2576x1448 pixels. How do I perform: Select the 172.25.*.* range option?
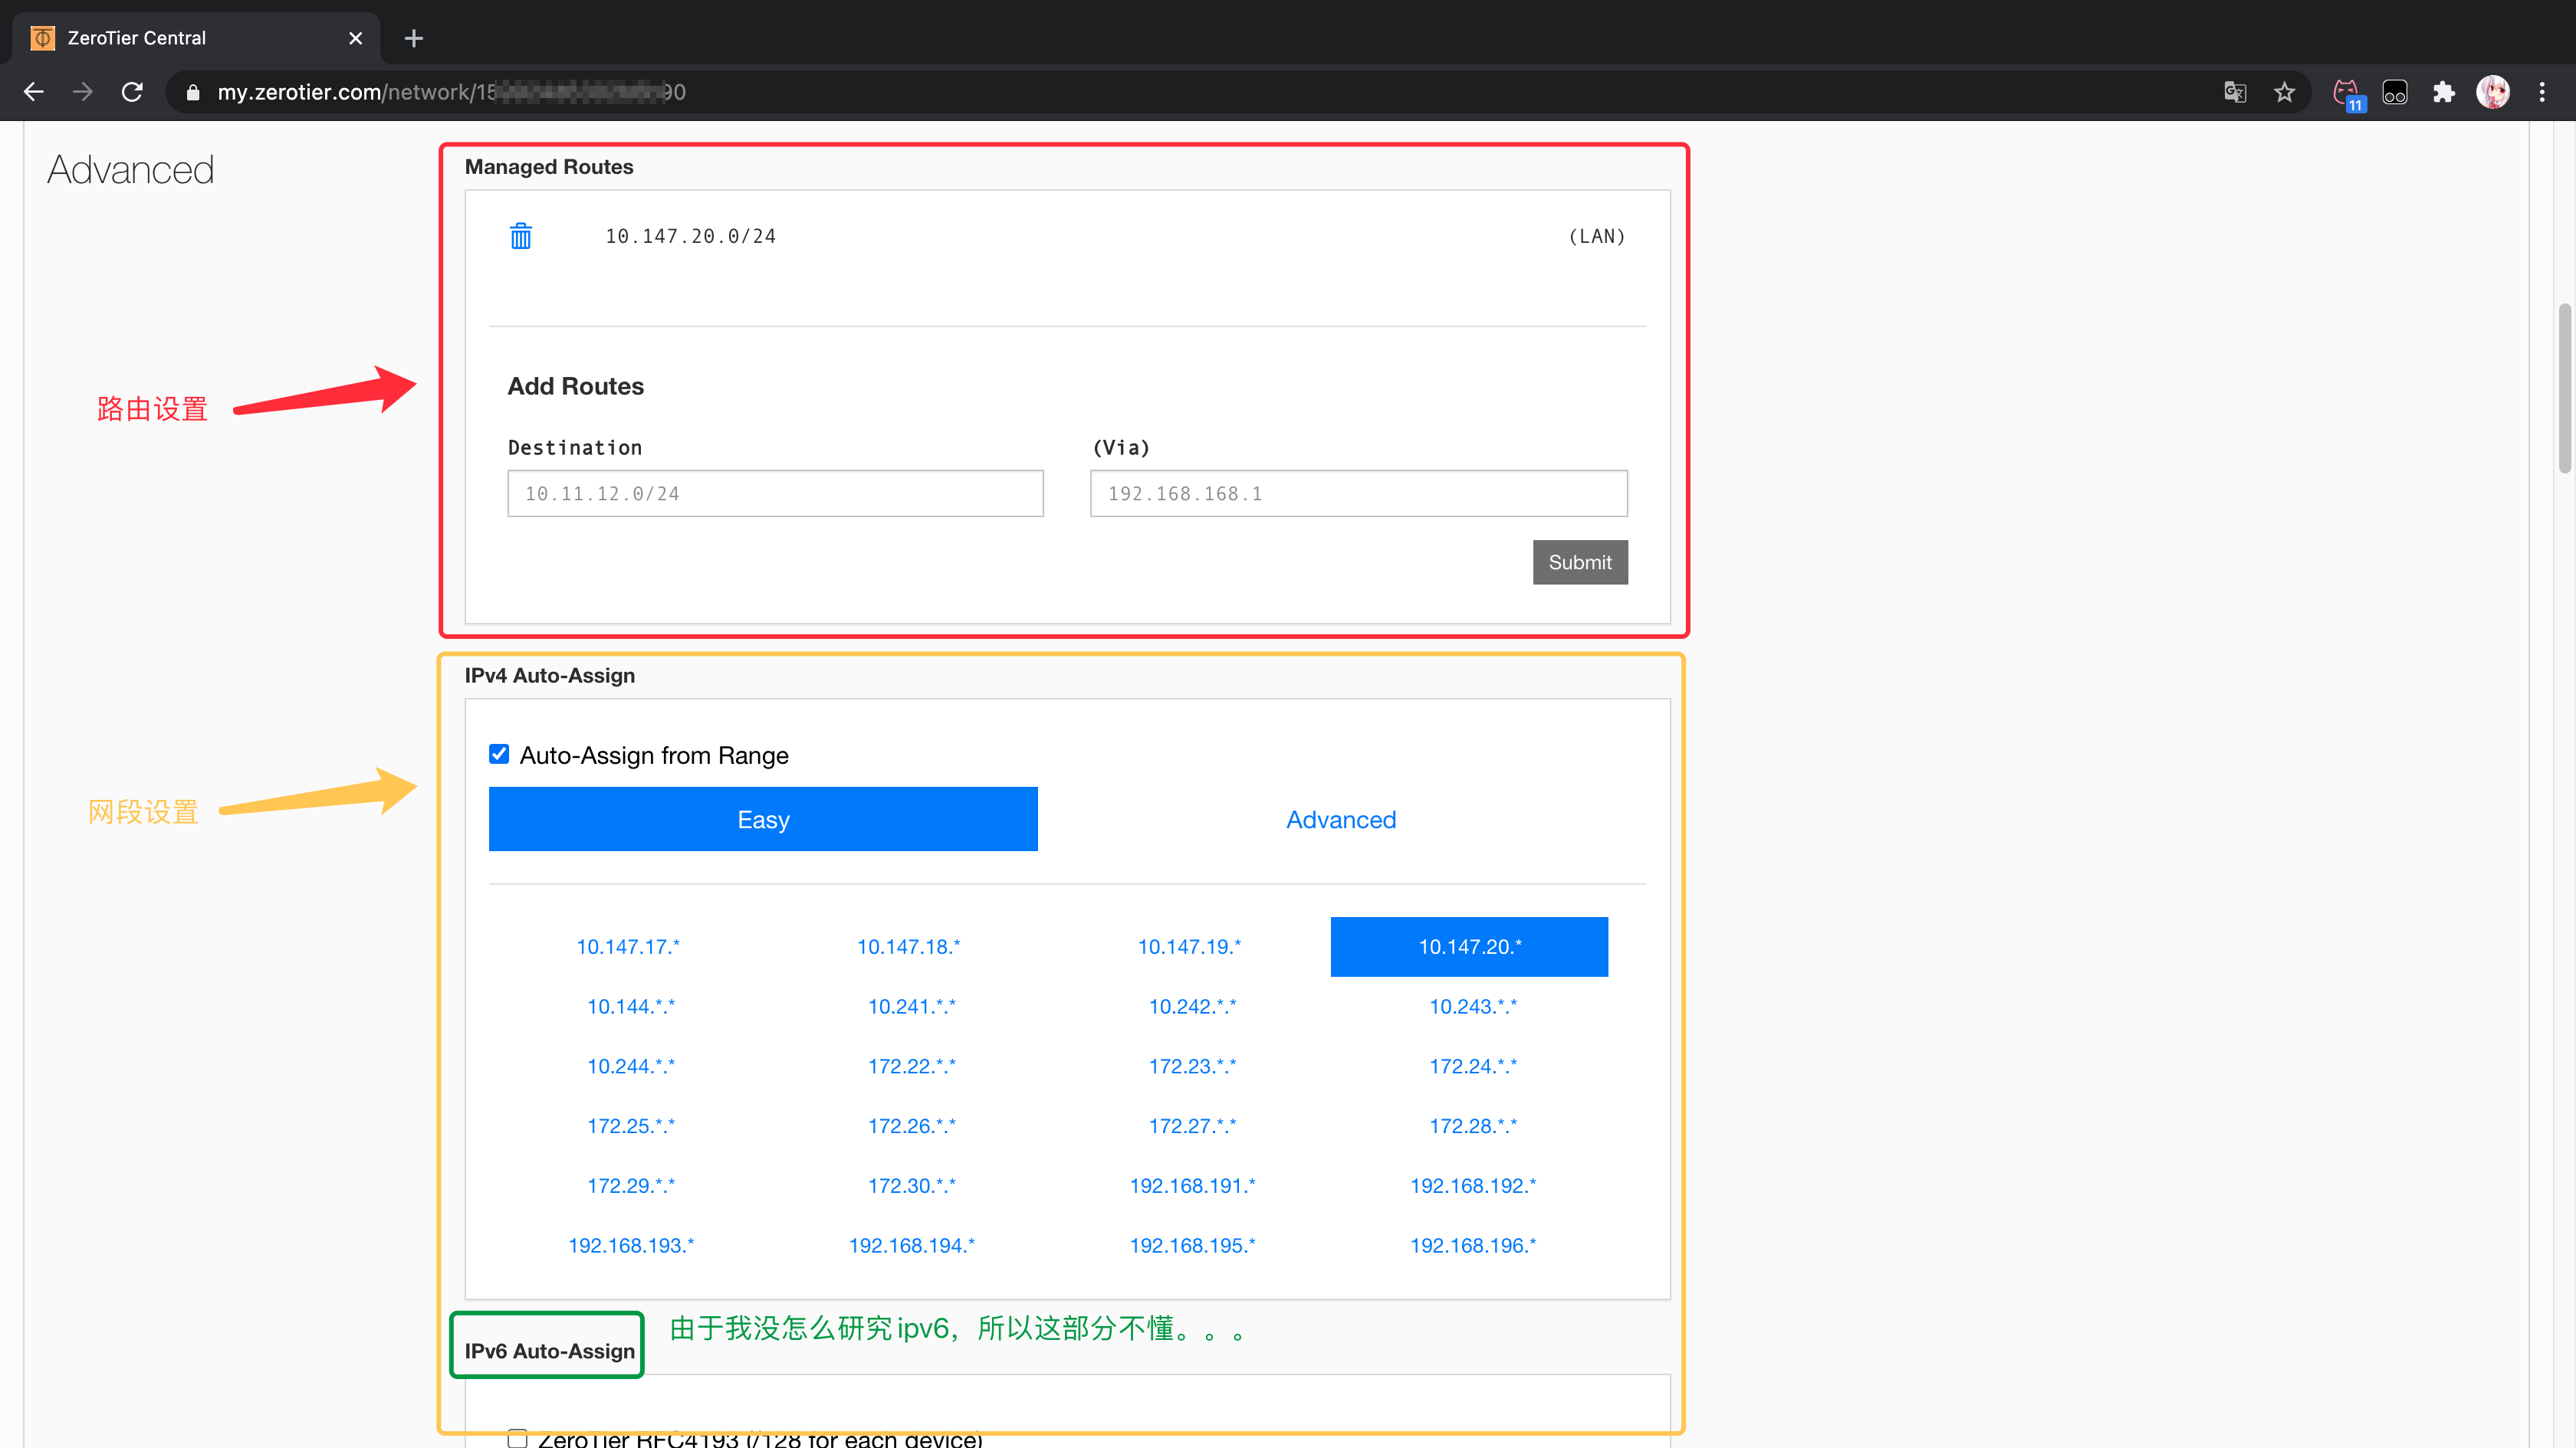630,1125
